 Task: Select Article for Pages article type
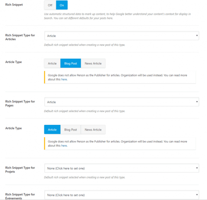(52, 130)
